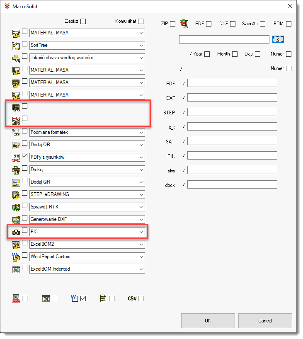
Task: Click the camera icon beside PIC
Action: click(16, 232)
